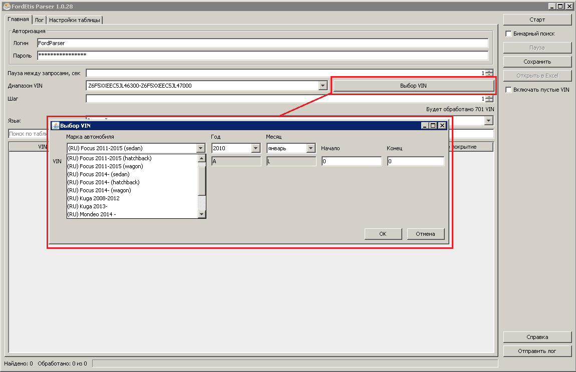Viewport: 576px width, 372px height.
Task: Click the VIN table column header
Action: 29,147
